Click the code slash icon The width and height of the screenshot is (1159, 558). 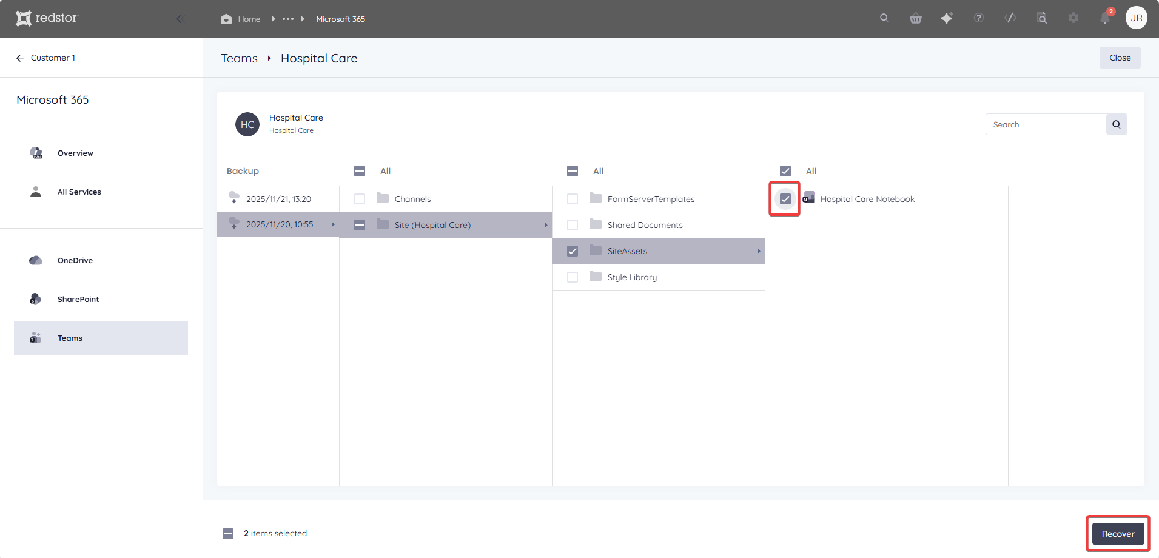1010,18
